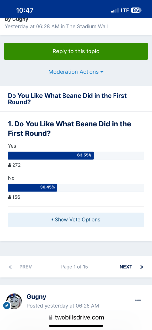Viewport: 152px width, 330px height.
Task: Open Gugny's profile name link
Action: 36,297
